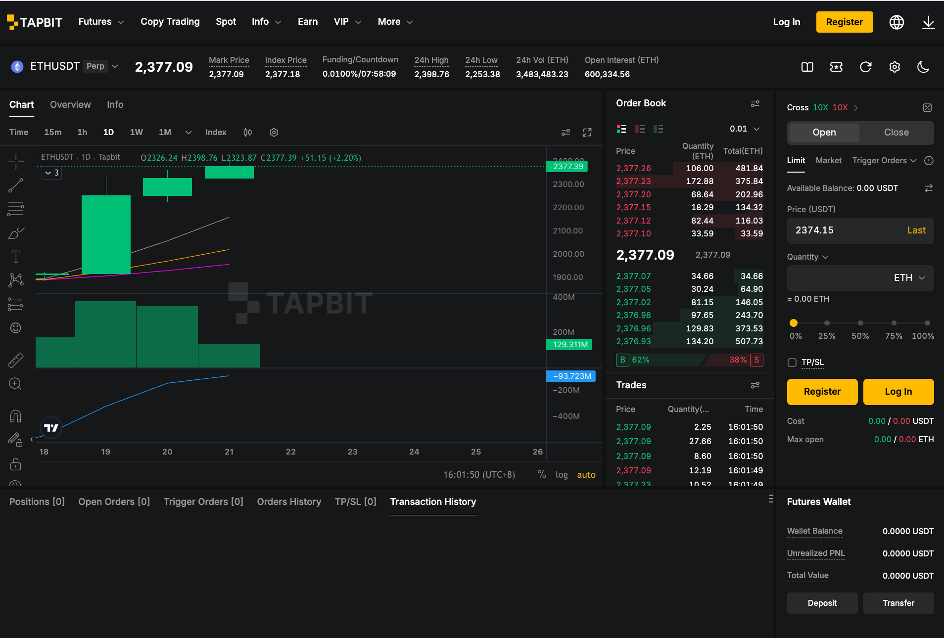Expand more chart timeframes chevron
This screenshot has width=944, height=638.
(188, 132)
